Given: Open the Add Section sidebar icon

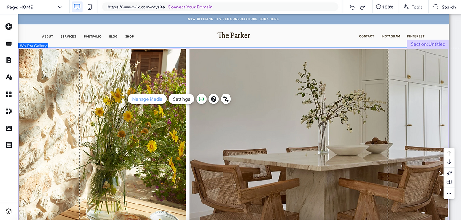Looking at the screenshot, I should click(9, 43).
